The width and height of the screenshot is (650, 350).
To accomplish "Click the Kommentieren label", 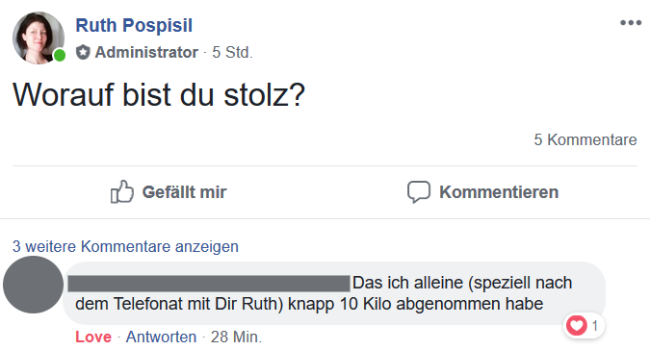I will (499, 192).
